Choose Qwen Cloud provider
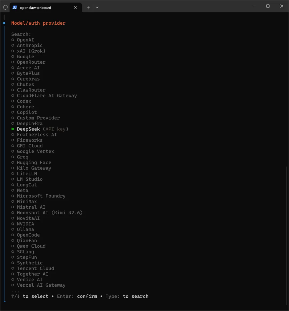This screenshot has height=311, width=289. coord(28,246)
